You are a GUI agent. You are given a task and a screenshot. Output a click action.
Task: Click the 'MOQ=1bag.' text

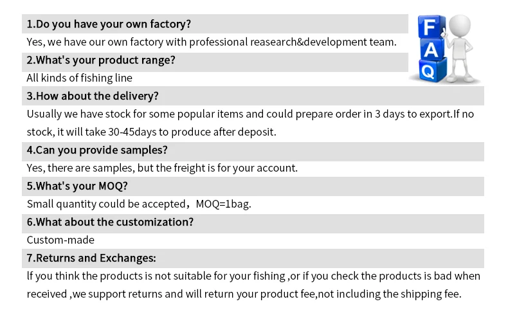pos(224,204)
